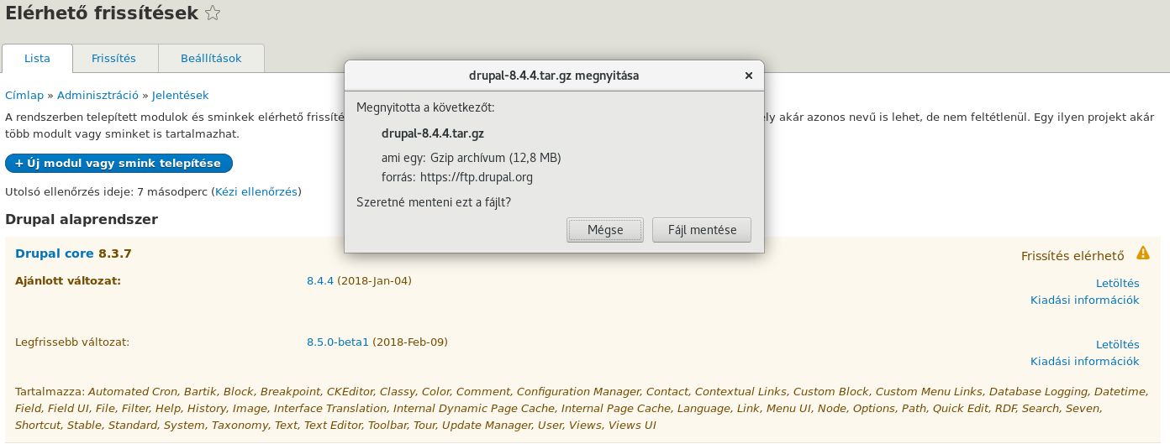This screenshot has width=1170, height=444.
Task: Click the Tartalmazza module list text
Action: pos(581,409)
